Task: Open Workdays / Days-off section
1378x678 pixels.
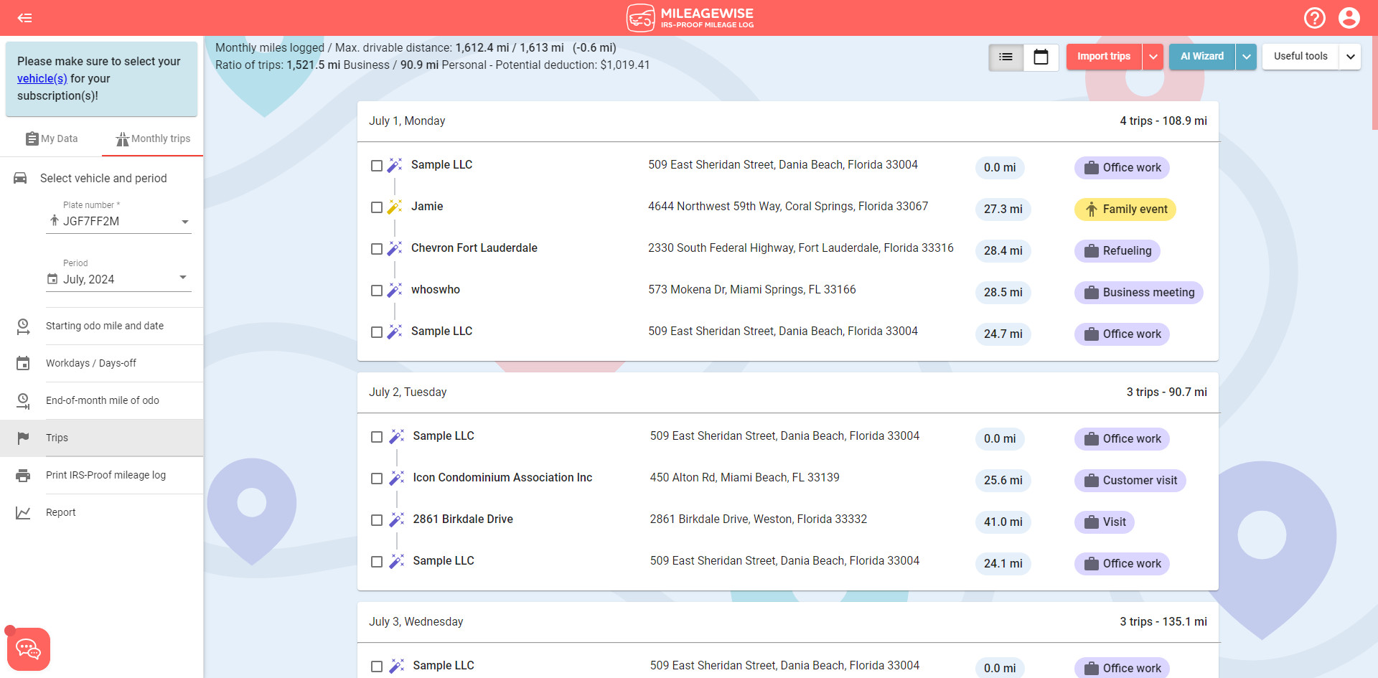Action: coord(101,363)
